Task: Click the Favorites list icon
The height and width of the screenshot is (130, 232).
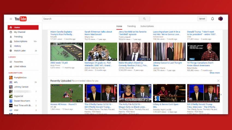Action: pyautogui.click(x=11, y=62)
